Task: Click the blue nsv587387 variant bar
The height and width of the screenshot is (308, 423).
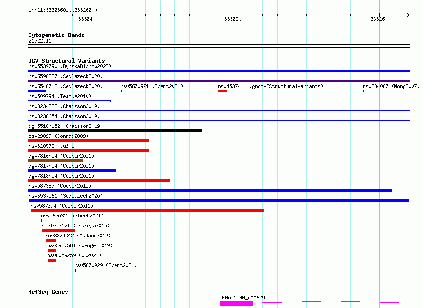Action: click(210, 190)
